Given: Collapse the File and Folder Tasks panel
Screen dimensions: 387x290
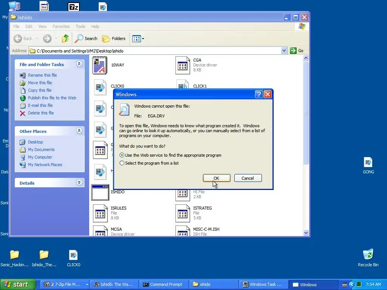Looking at the screenshot, I should [x=79, y=64].
